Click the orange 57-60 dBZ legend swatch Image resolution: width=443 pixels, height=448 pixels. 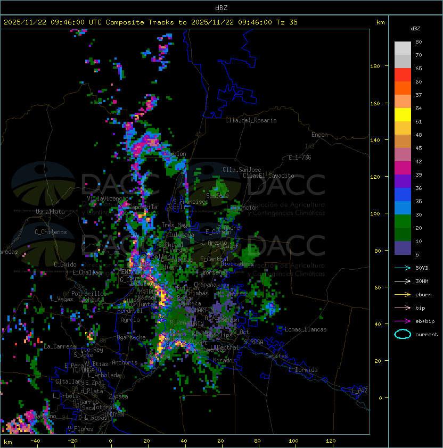(x=403, y=88)
